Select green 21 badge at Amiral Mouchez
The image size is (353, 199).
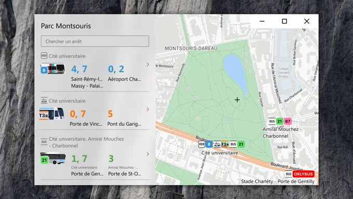280,121
